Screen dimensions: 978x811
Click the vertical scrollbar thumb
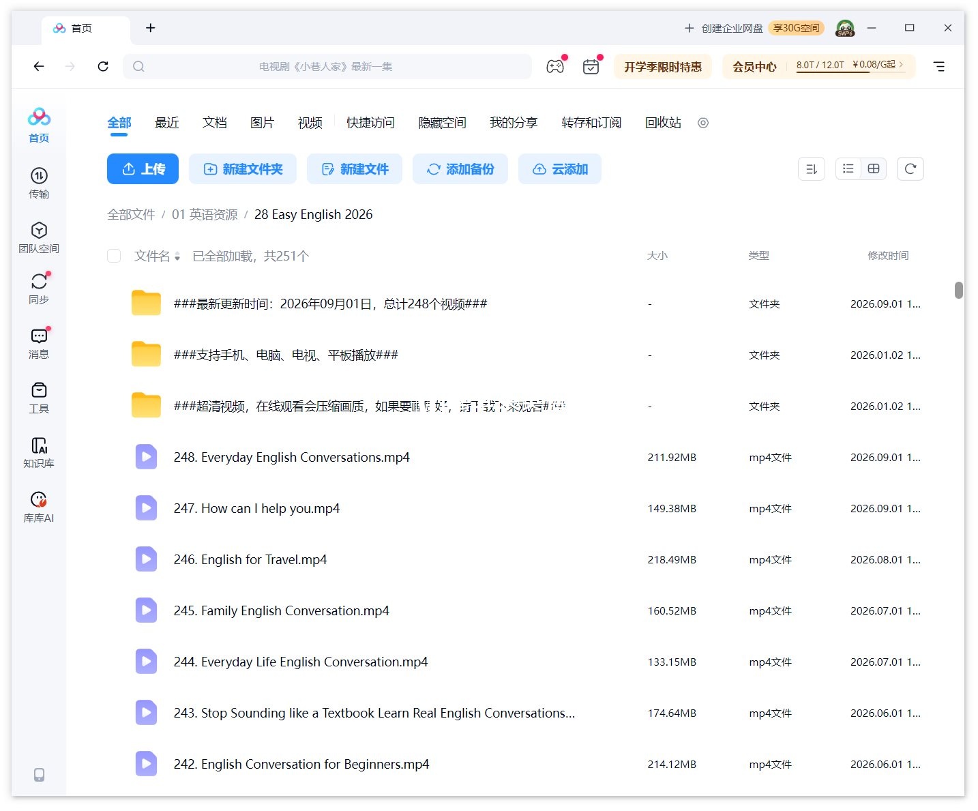(959, 290)
